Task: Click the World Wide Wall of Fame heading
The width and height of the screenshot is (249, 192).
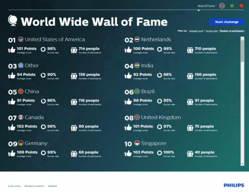Action: pyautogui.click(x=94, y=22)
